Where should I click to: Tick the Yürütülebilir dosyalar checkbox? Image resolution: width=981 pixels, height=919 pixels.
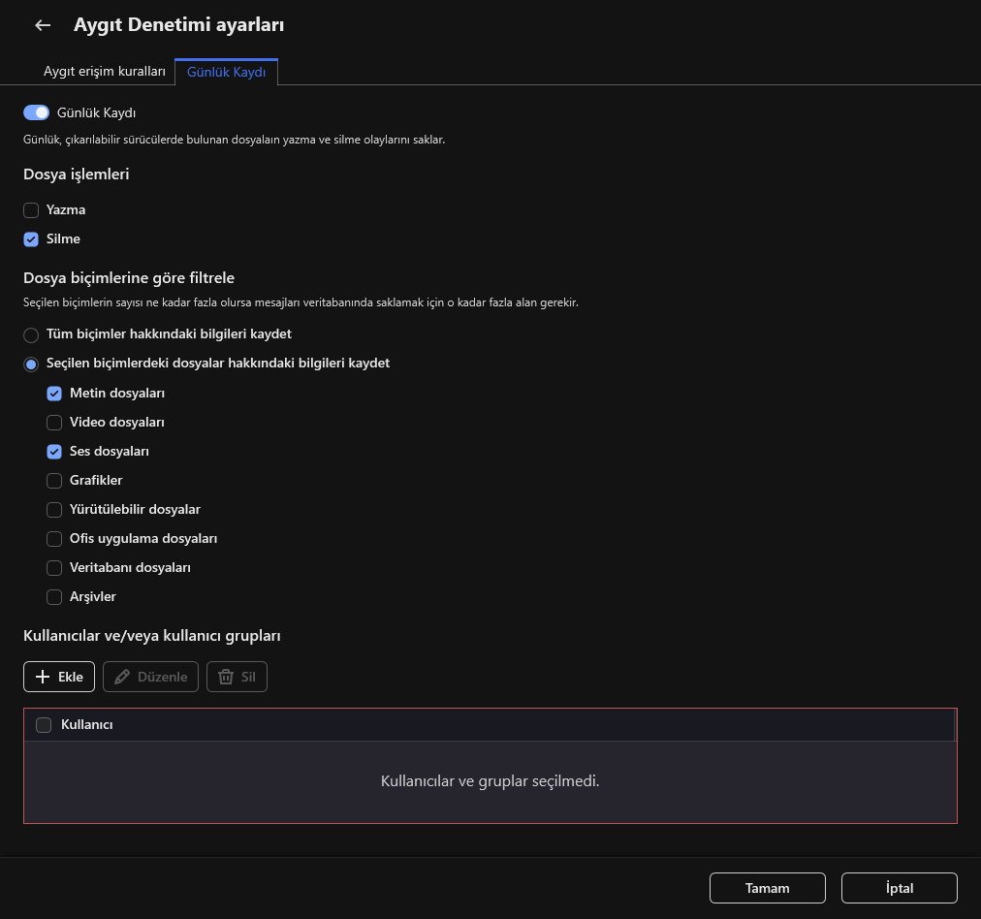coord(54,510)
